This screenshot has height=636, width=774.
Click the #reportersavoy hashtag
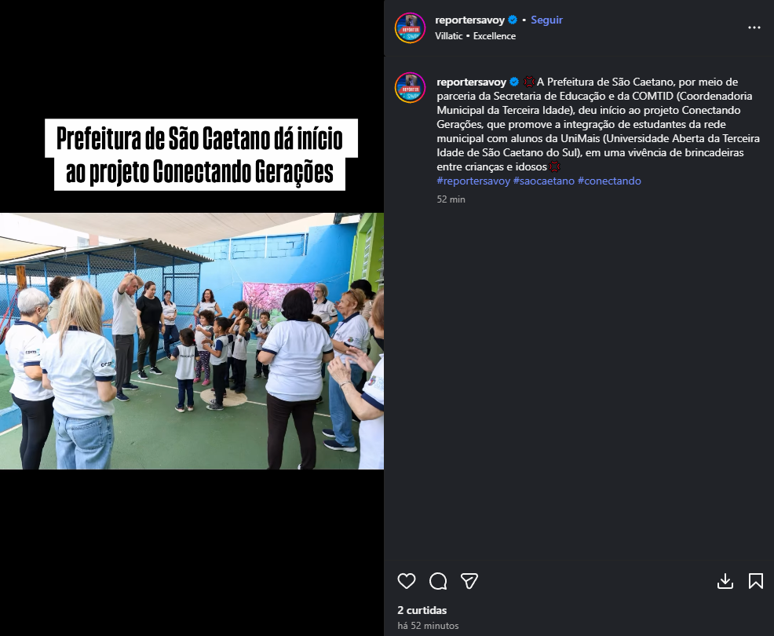coord(473,181)
